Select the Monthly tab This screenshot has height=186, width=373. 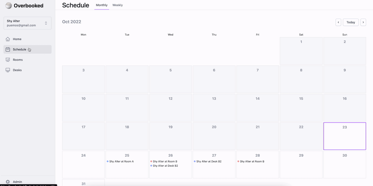[102, 5]
